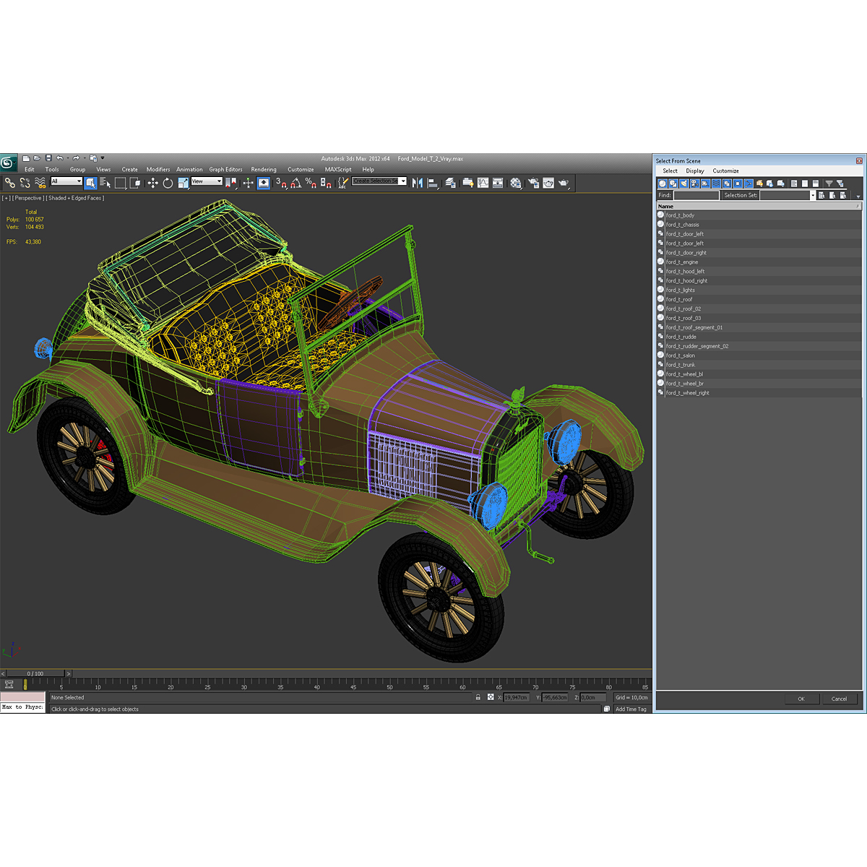Toggle the Lights display filter in Select From Scene

pyautogui.click(x=683, y=184)
